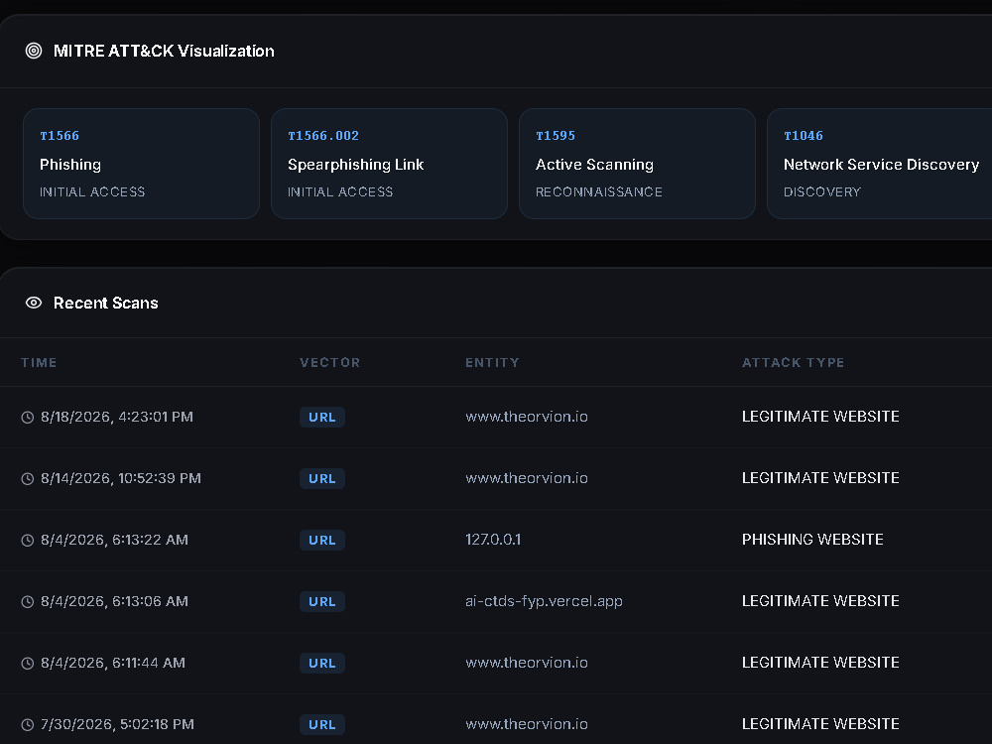
Task: Click clock icon beside 8/14/2026 scan
Action: 27,479
